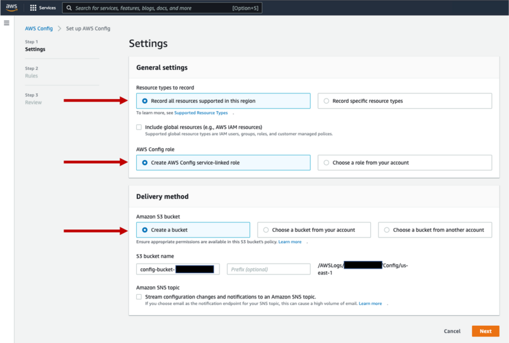509x343 pixels.
Task: Click the 'Amazon SNS topic' label
Action: click(x=158, y=288)
